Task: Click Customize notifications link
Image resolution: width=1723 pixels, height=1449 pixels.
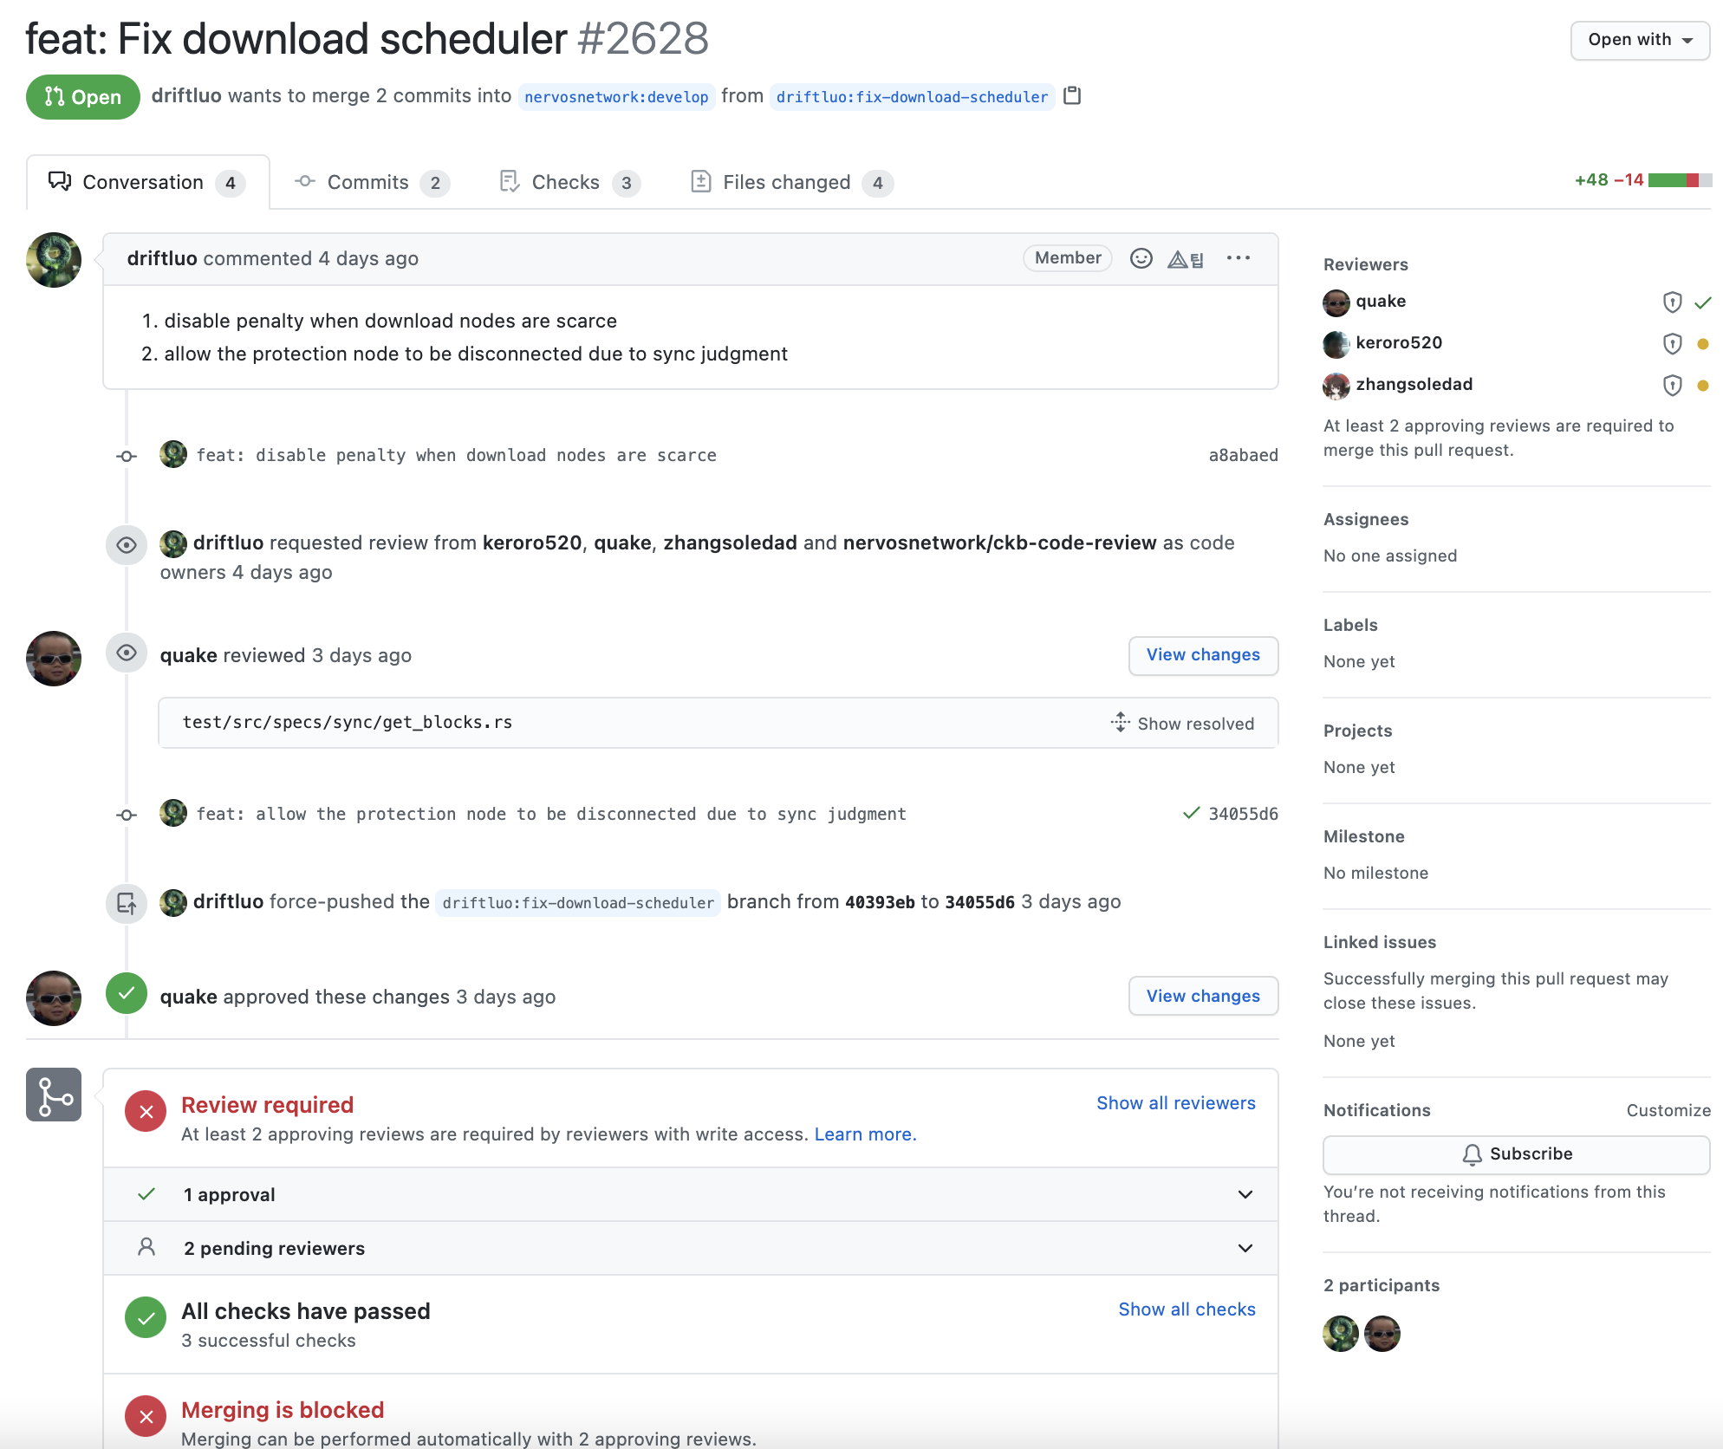Action: click(1668, 1110)
